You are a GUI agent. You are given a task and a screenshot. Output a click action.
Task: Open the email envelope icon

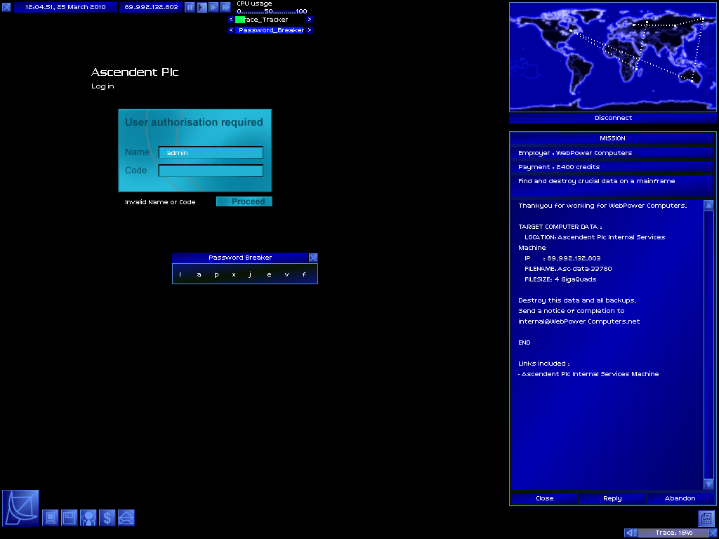pyautogui.click(x=126, y=518)
